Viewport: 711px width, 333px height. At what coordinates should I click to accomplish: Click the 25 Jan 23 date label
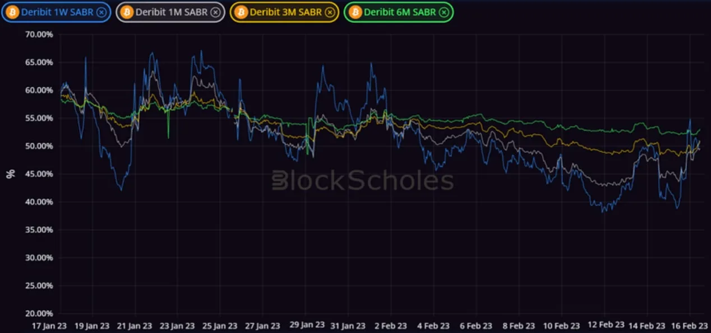[x=220, y=326]
